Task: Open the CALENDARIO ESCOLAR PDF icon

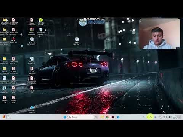Action: (13, 61)
